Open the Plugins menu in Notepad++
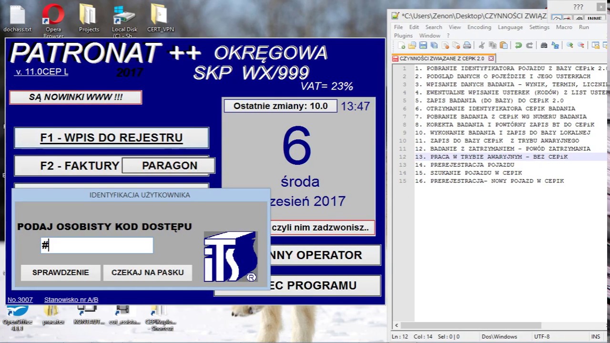 403,36
